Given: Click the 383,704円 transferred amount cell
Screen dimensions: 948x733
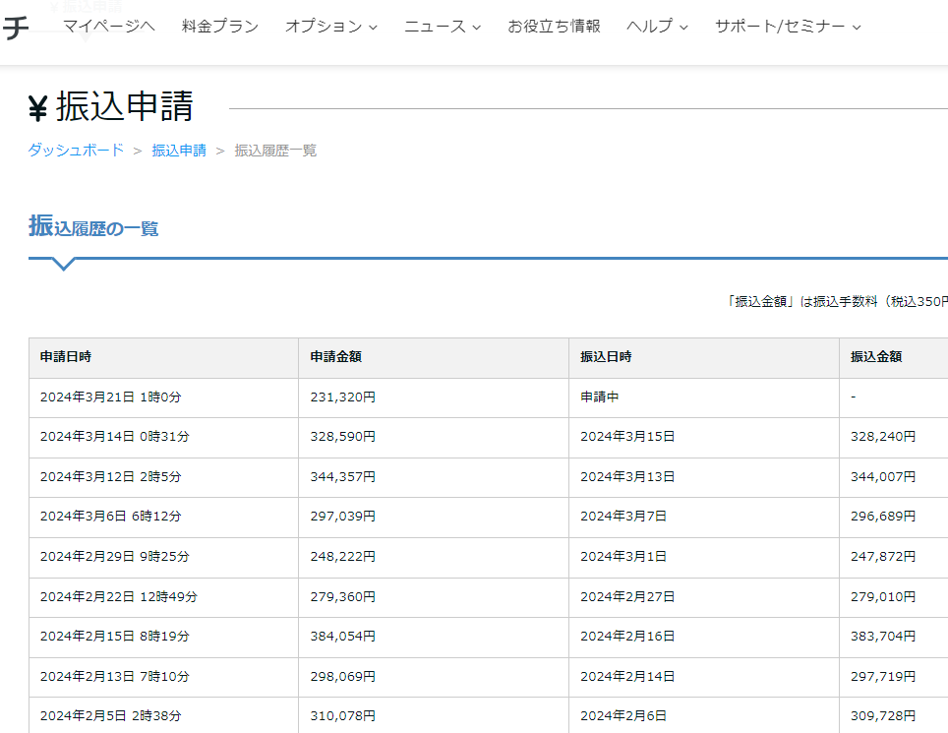Looking at the screenshot, I should click(894, 637).
